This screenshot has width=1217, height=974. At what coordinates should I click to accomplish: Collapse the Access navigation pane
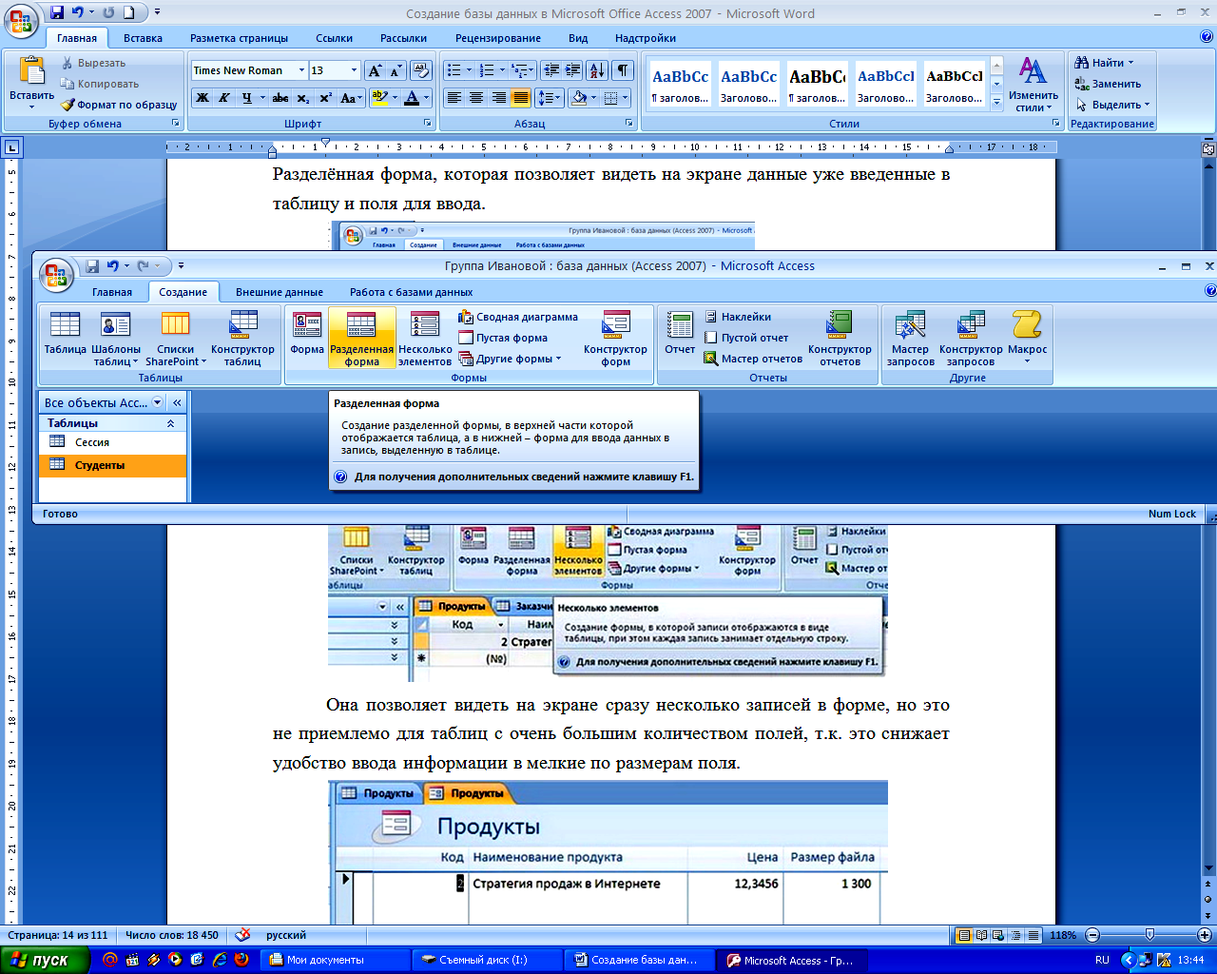177,402
